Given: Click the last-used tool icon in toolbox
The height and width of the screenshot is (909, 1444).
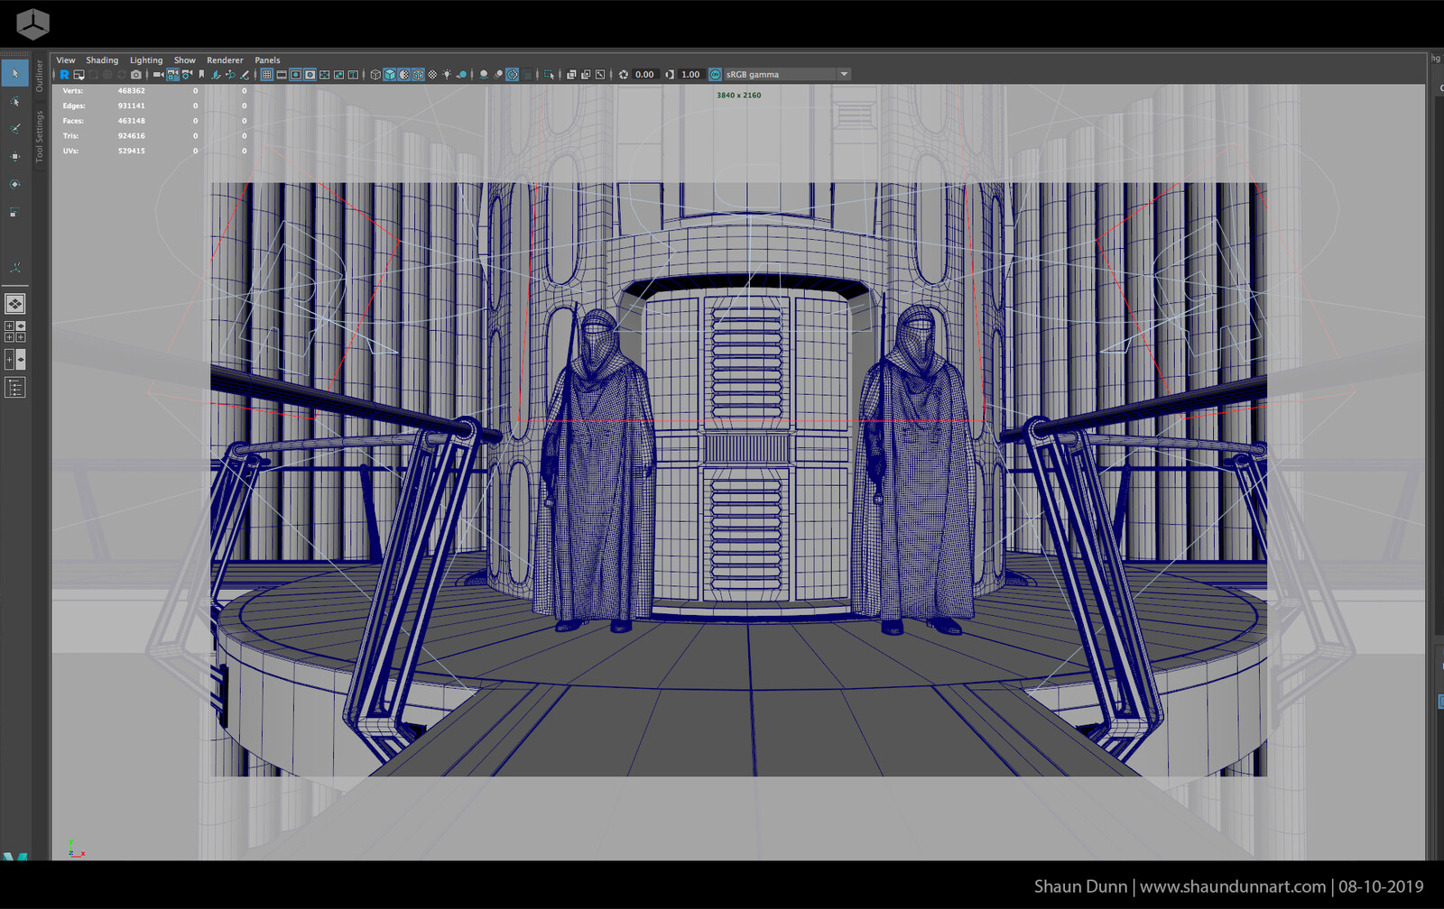Looking at the screenshot, I should click(x=14, y=268).
